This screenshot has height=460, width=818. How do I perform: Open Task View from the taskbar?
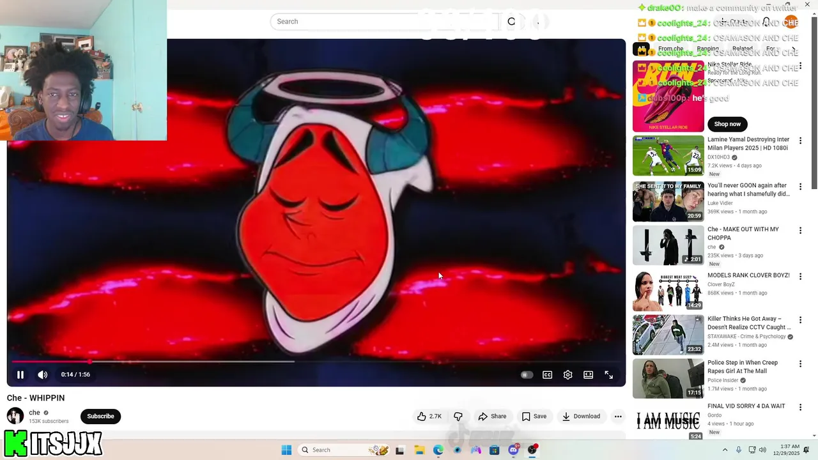click(x=400, y=450)
